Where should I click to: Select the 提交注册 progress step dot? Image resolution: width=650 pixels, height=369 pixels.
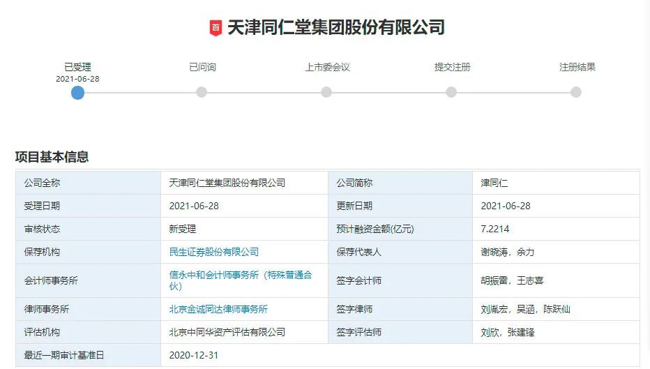[451, 92]
